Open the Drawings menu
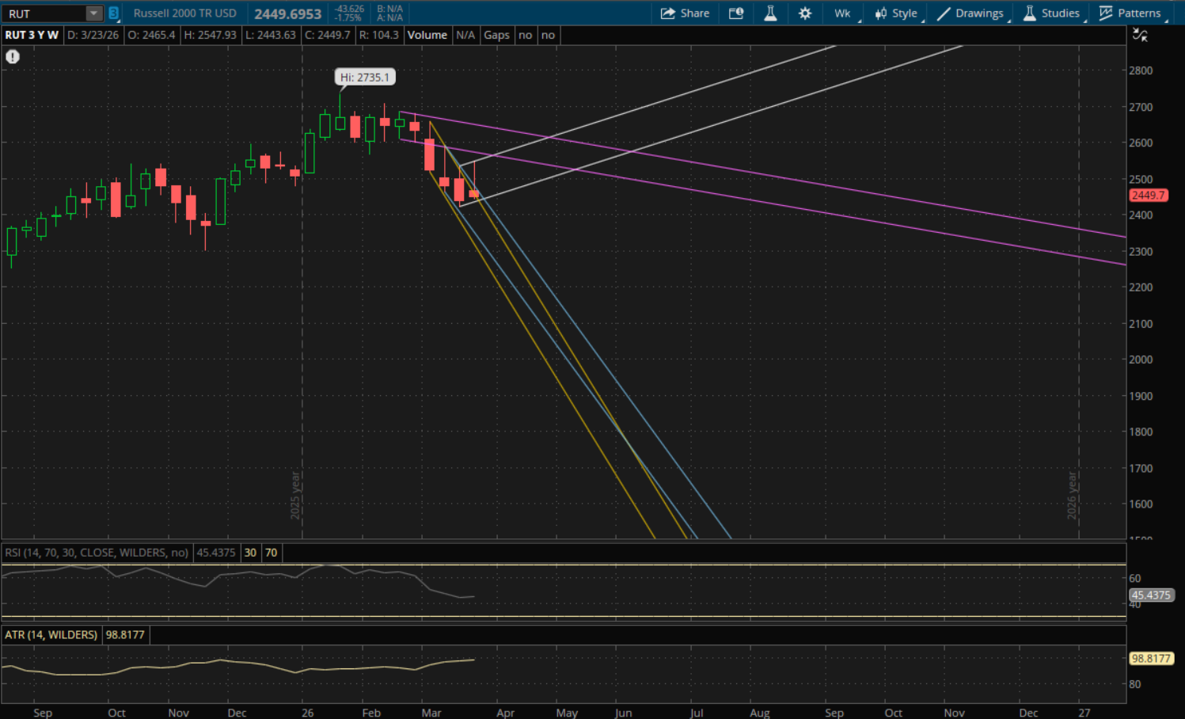The image size is (1185, 719). point(970,13)
